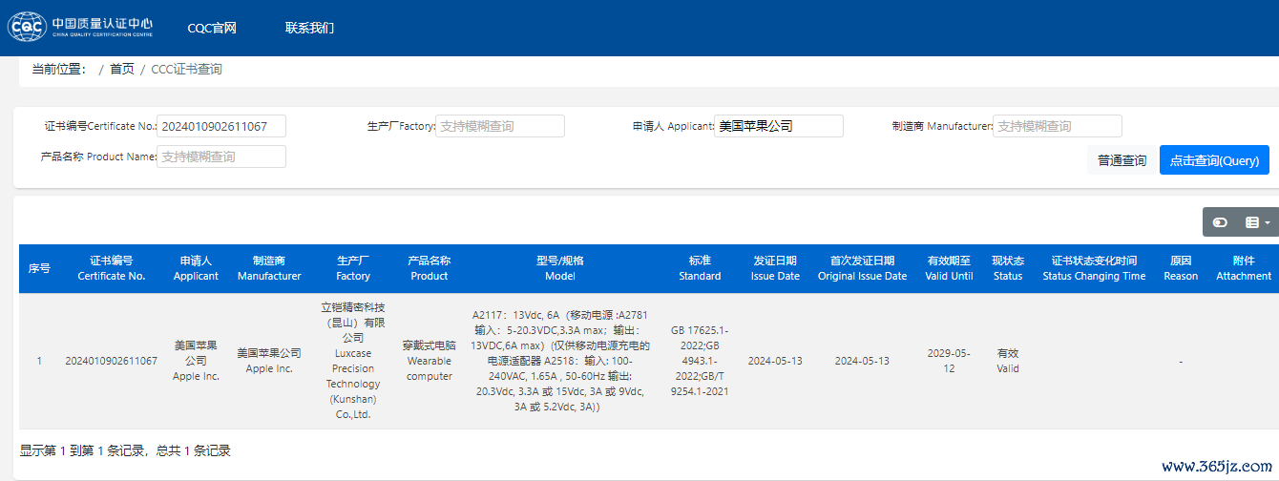This screenshot has width=1279, height=481.
Task: Select 有效 Valid status cell
Action: pyautogui.click(x=1008, y=361)
